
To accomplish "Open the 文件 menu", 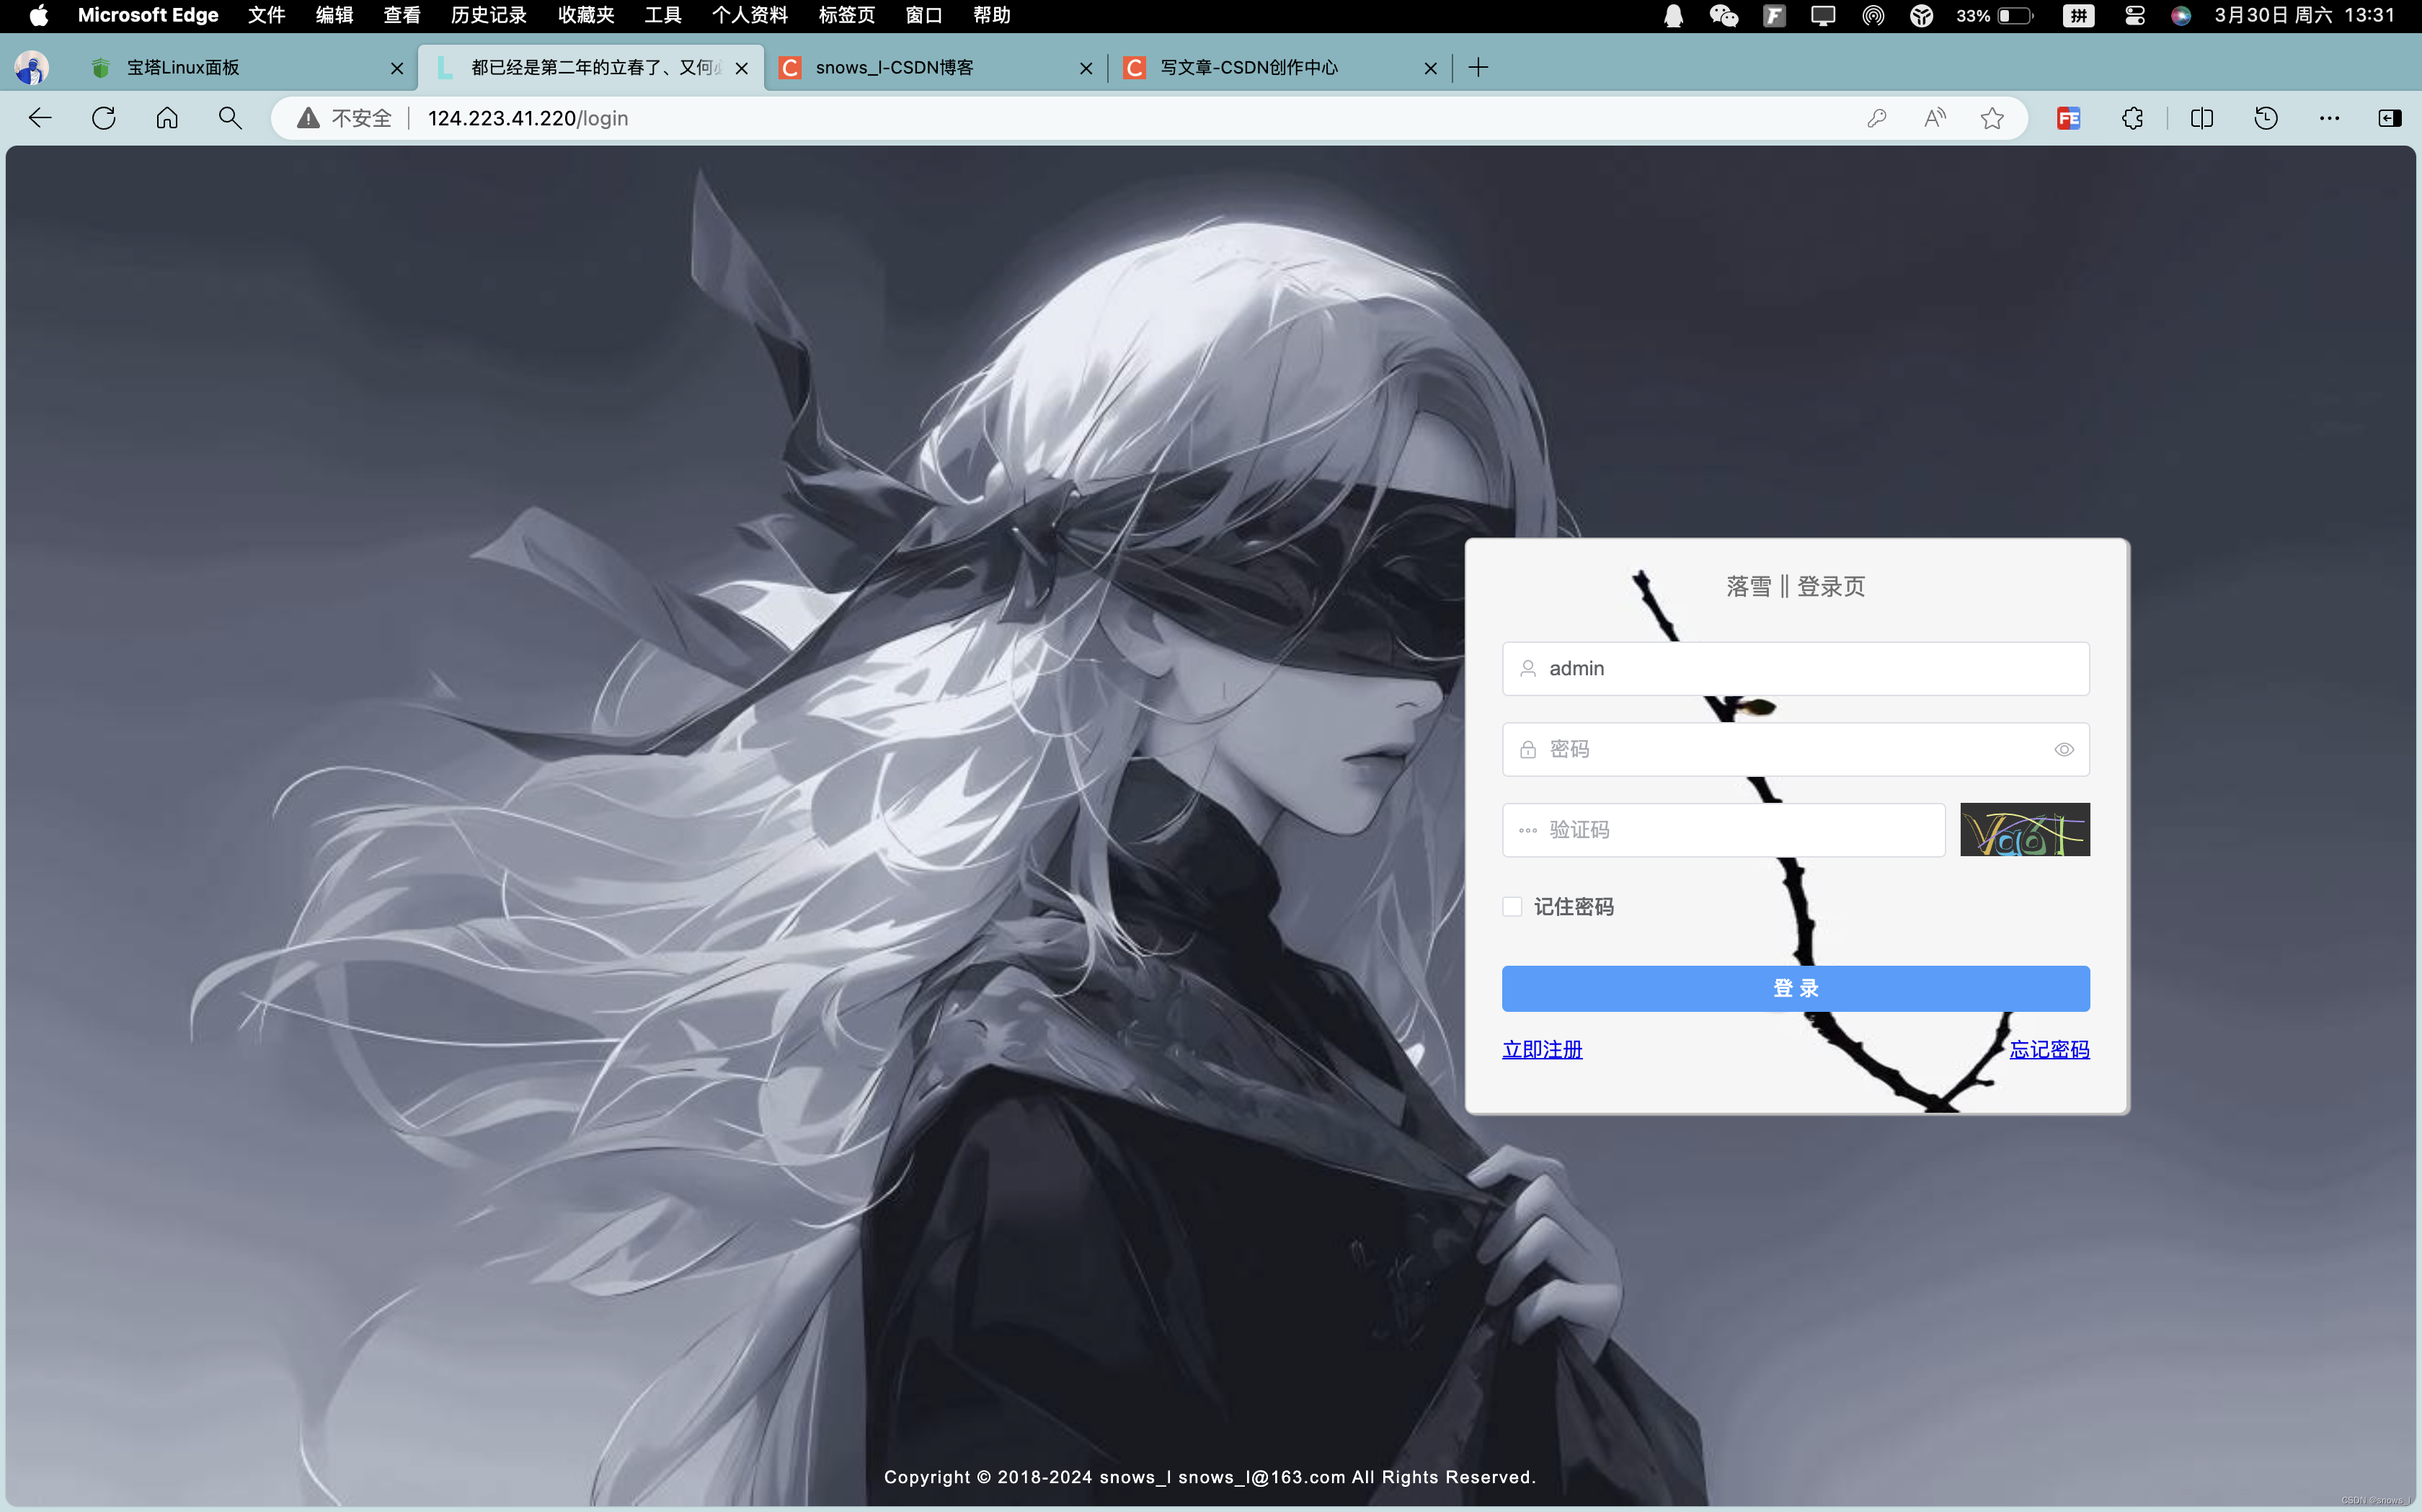I will coord(267,15).
